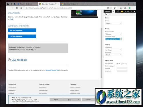The width and height of the screenshot is (143, 107).
Task: Click the DevTools console toggle icon
Action: [x=118, y=12]
